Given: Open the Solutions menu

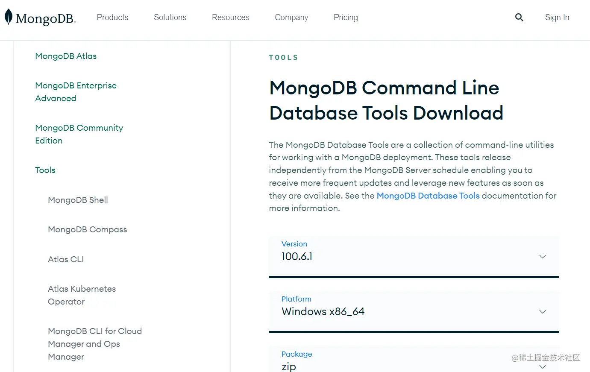Looking at the screenshot, I should [x=170, y=18].
